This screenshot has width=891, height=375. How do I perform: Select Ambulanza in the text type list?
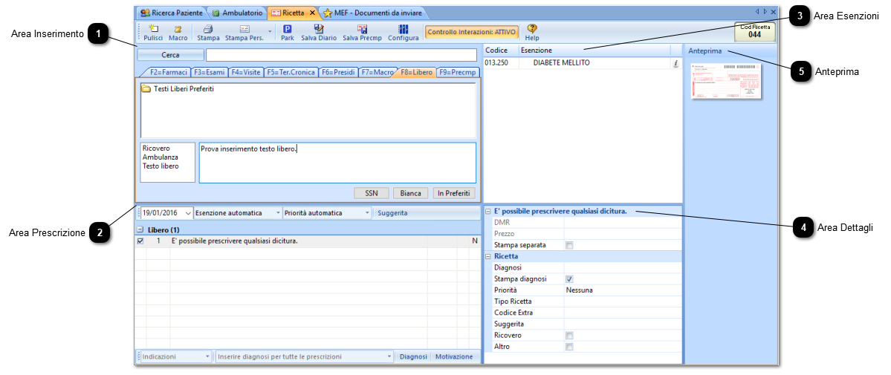(x=161, y=157)
